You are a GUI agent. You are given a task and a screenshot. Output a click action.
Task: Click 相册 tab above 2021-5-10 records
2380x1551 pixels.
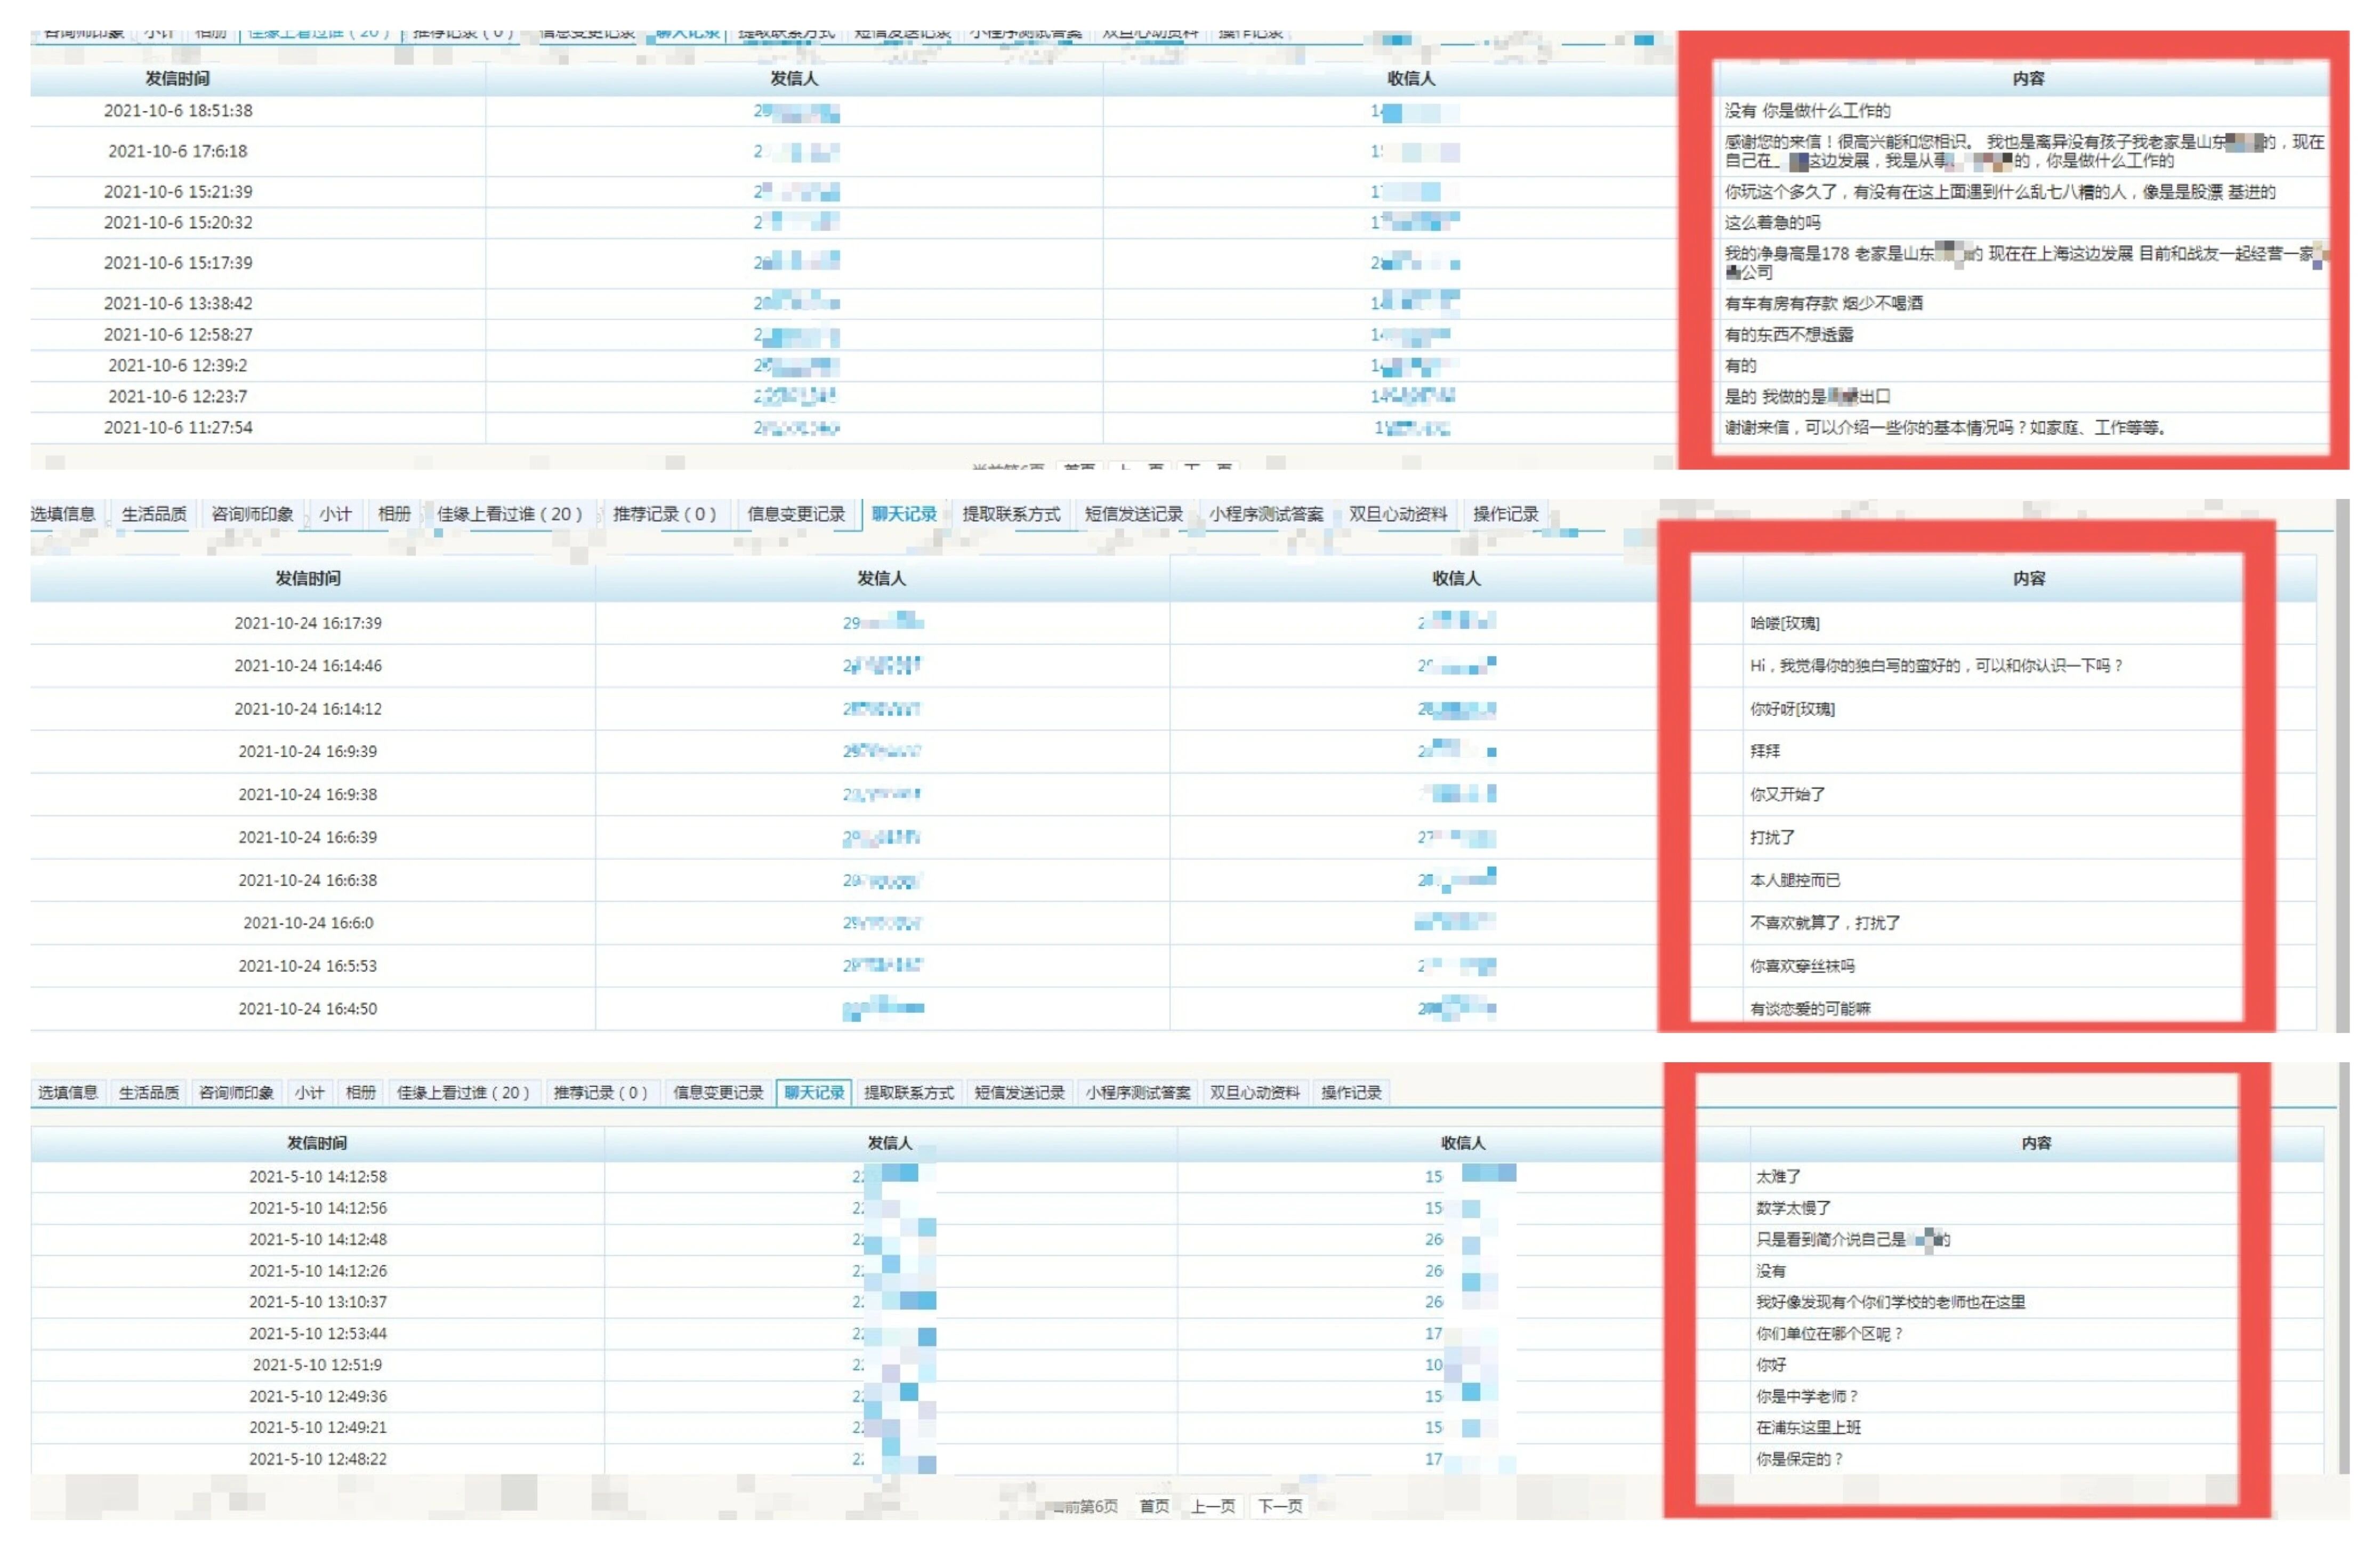[360, 1092]
